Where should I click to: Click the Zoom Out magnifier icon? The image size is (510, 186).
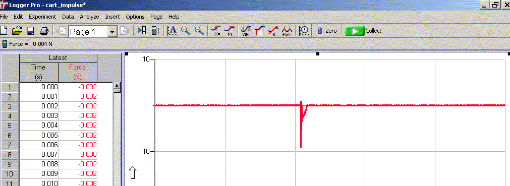[199, 31]
